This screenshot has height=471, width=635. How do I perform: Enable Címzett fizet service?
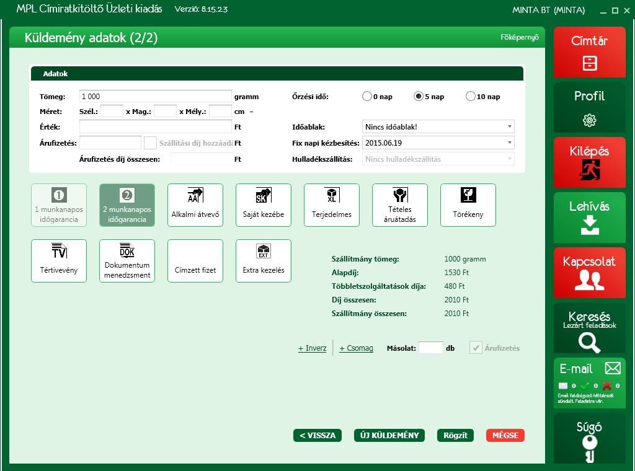coord(195,261)
